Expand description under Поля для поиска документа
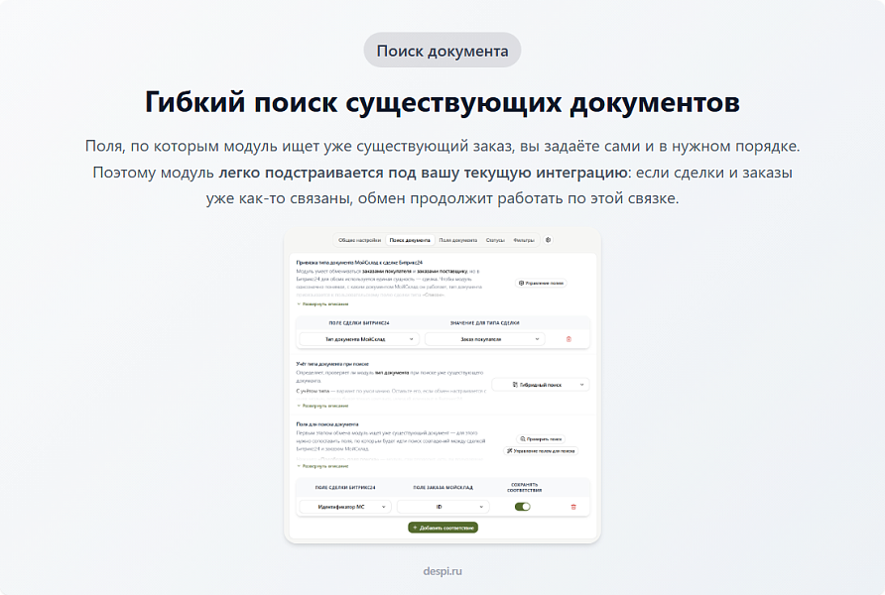 [x=322, y=466]
